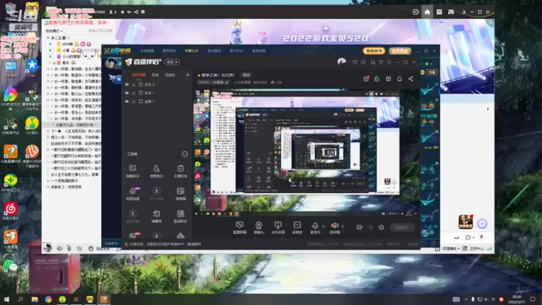Click the stream status button right of the gear
542x305 pixels.
click(402, 228)
